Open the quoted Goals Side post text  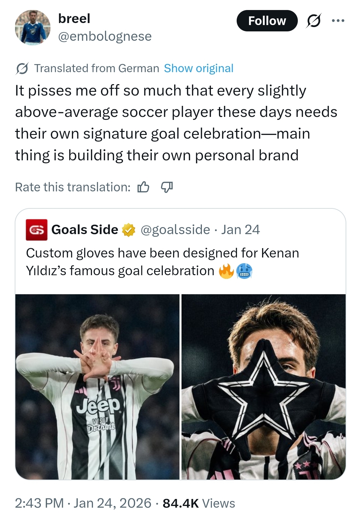click(162, 262)
